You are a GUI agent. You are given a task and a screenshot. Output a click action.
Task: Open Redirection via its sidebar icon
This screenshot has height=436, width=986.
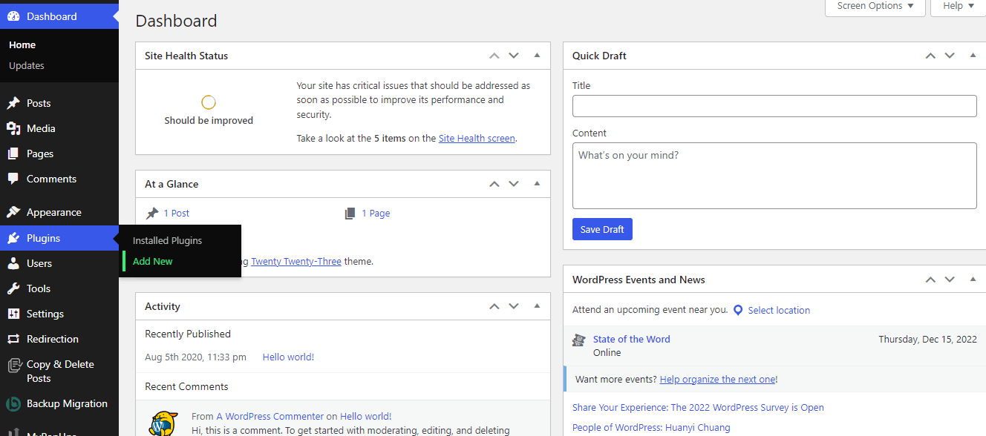tap(15, 339)
